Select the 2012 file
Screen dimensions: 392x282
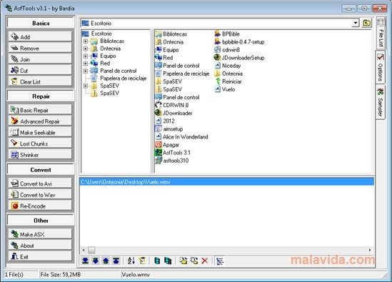tap(165, 121)
